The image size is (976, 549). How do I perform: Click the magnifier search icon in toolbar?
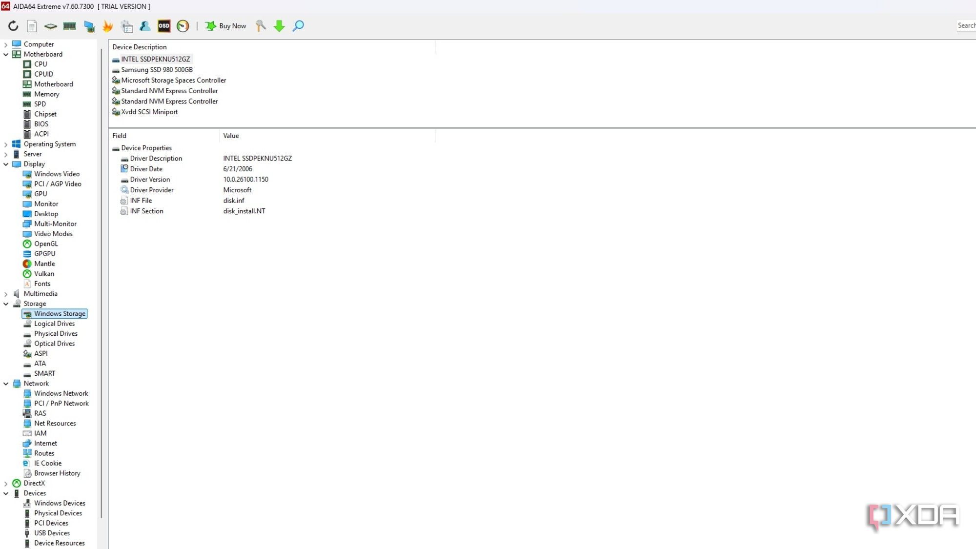(x=298, y=26)
